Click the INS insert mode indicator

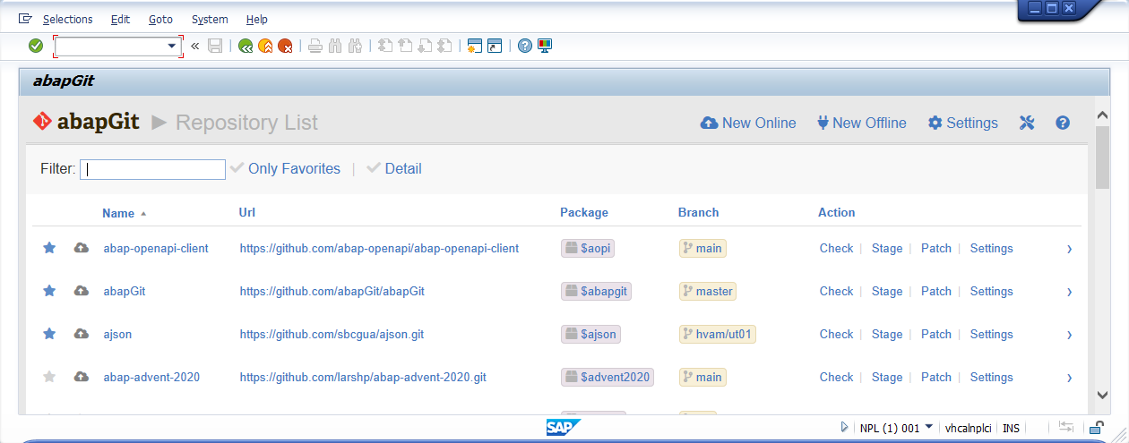click(1011, 429)
